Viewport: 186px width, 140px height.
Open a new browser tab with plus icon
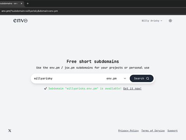(28, 3)
